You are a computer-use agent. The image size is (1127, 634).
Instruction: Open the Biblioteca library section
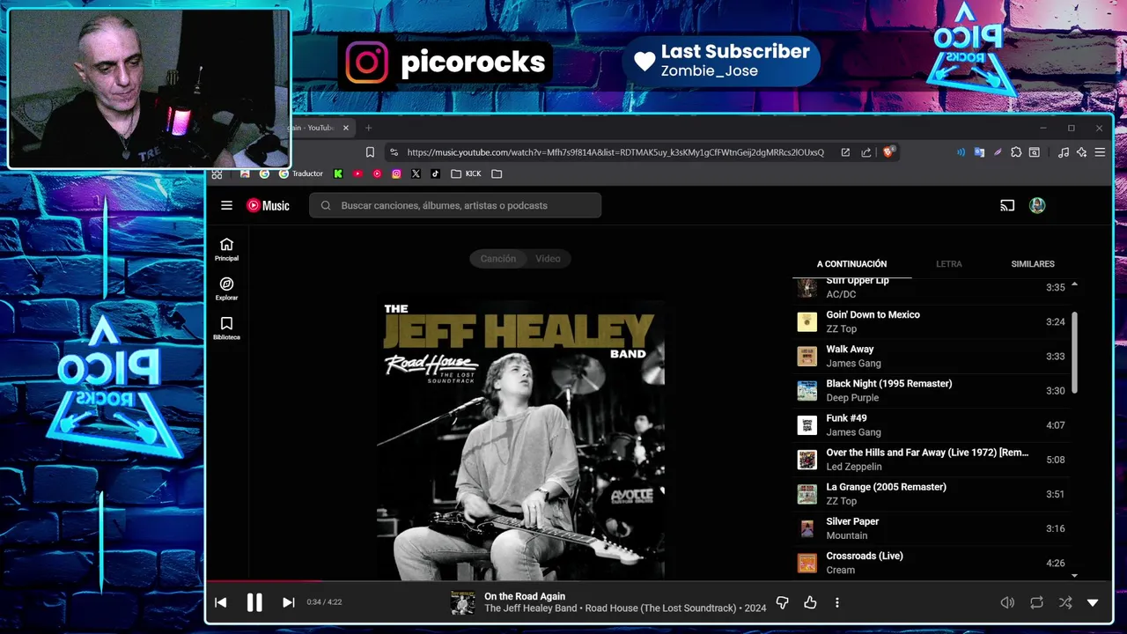226,328
